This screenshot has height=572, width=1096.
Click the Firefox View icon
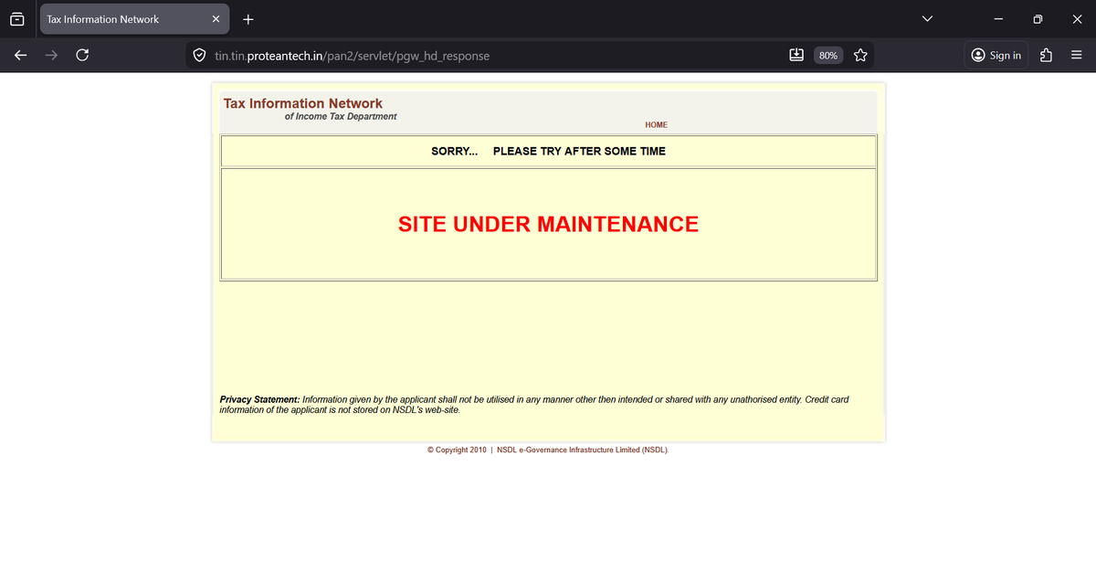[17, 19]
